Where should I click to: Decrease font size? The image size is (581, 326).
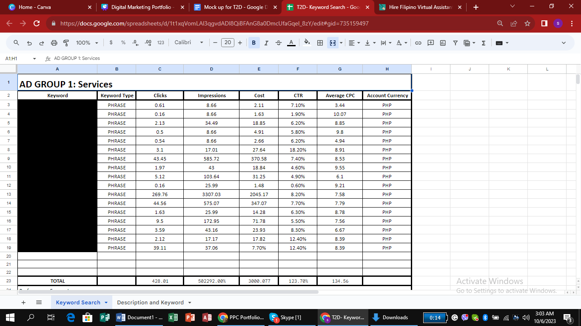(215, 43)
